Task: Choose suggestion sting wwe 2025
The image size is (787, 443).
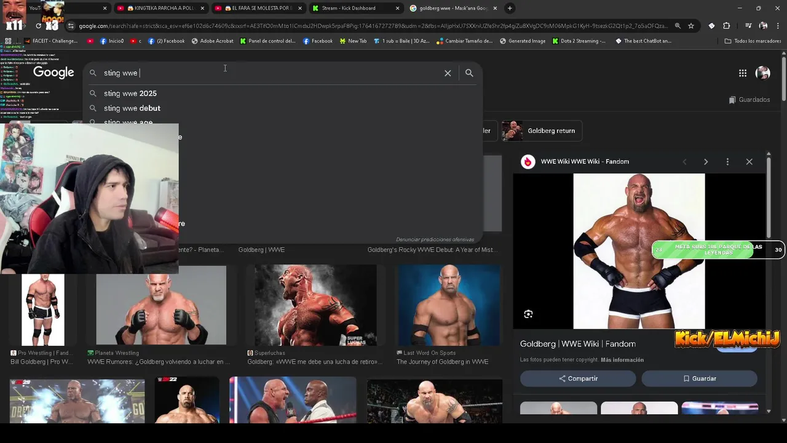Action: [130, 94]
